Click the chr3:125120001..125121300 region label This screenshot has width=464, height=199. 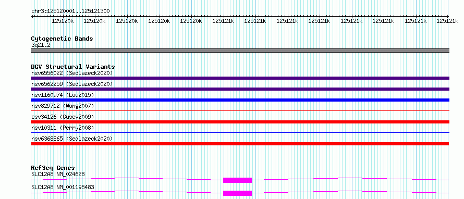tap(70, 11)
